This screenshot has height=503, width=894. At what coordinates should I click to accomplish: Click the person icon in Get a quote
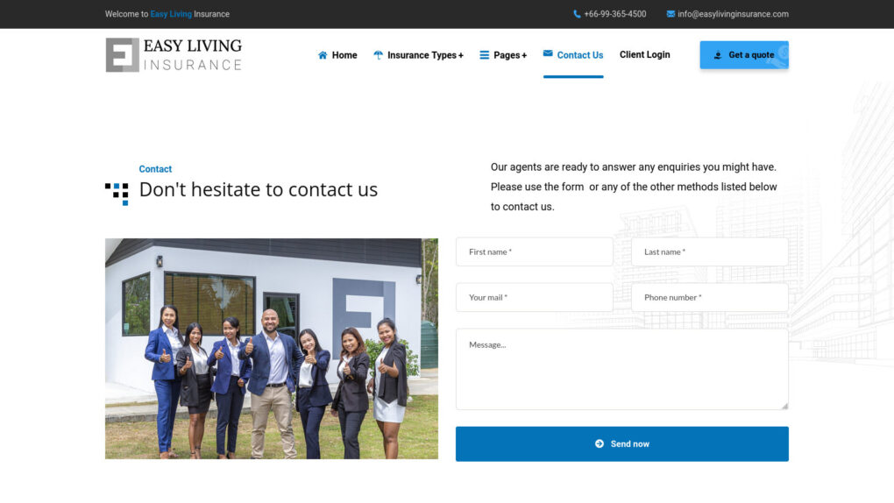coord(718,55)
